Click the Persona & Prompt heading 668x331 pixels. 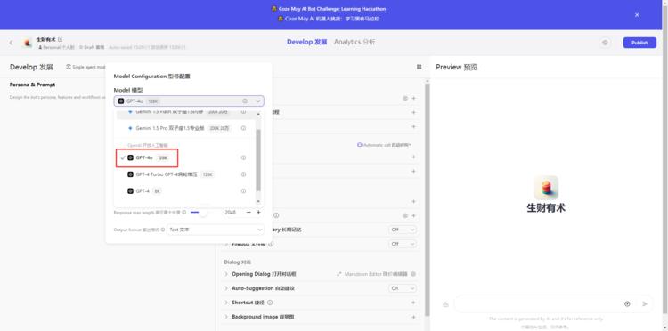[x=32, y=85]
